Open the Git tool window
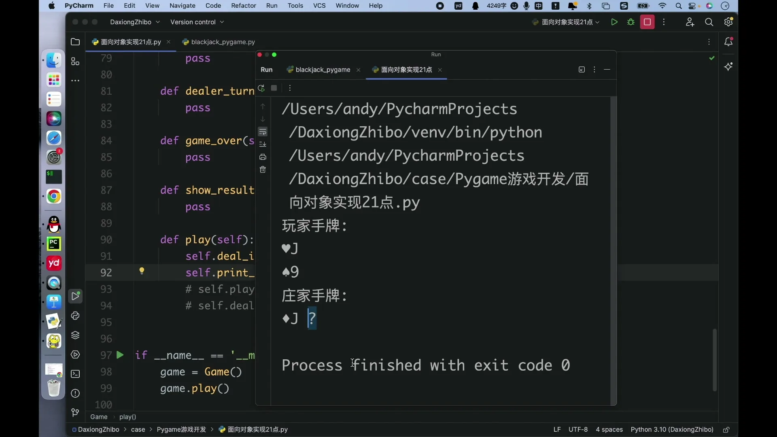The image size is (777, 437). point(75,413)
